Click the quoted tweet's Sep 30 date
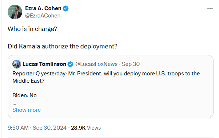The width and height of the screenshot is (219, 138). [131, 64]
